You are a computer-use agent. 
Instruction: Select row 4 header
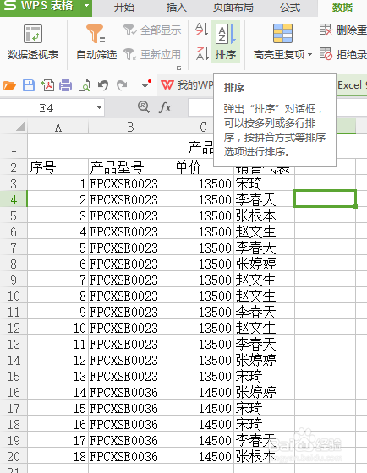pyautogui.click(x=14, y=199)
